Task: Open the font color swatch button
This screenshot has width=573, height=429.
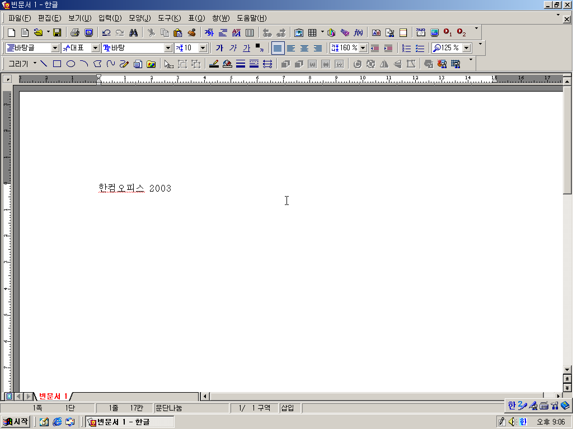Action: pyautogui.click(x=260, y=48)
